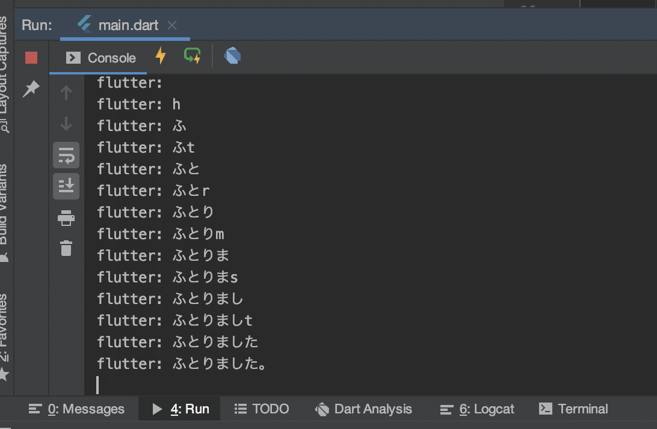Open the Layout Captures side panel
The image size is (657, 429).
pos(4,73)
